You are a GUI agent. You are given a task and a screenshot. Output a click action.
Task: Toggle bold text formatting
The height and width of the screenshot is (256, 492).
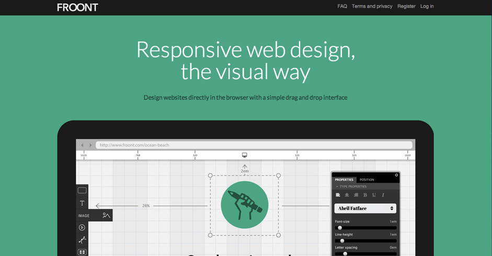[365, 195]
